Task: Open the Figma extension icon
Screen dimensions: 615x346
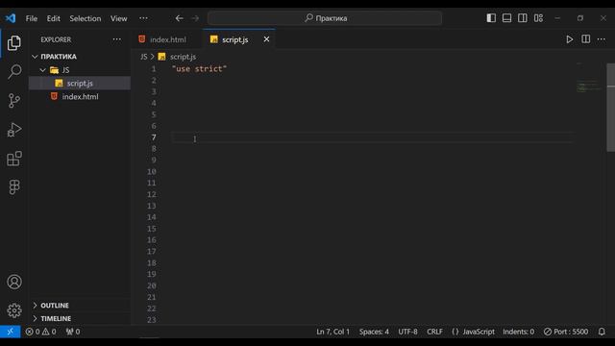Action: pyautogui.click(x=14, y=187)
